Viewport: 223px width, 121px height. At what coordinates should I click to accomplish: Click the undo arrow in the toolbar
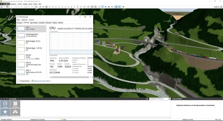coord(11,7)
